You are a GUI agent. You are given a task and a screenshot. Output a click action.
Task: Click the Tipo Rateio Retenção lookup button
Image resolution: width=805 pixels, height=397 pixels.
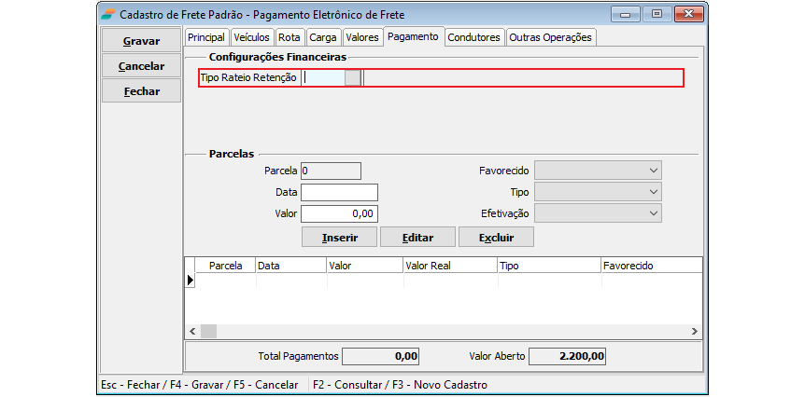(352, 78)
